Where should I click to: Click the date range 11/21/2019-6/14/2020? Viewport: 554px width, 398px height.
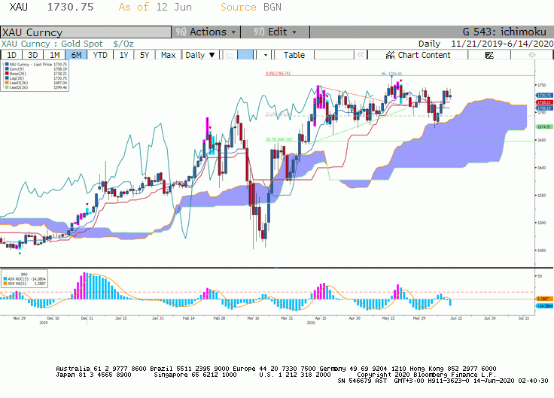502,44
